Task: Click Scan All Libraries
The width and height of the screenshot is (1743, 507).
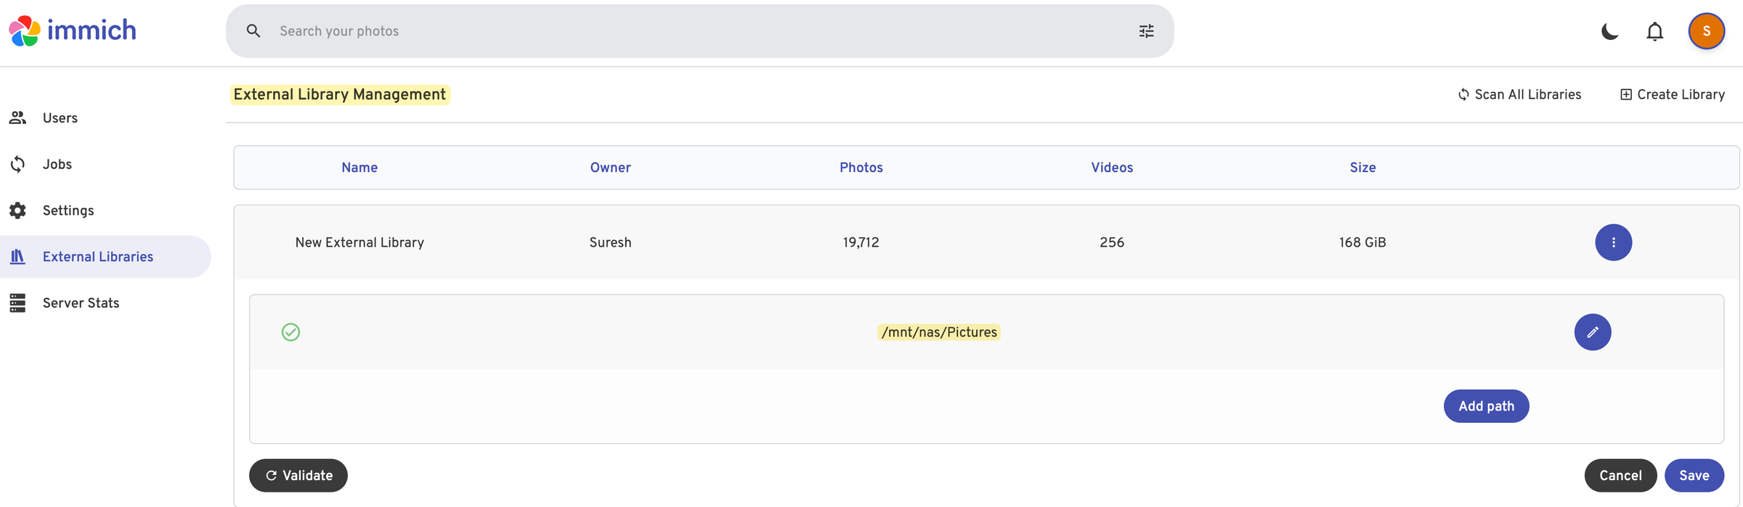Action: click(x=1519, y=95)
